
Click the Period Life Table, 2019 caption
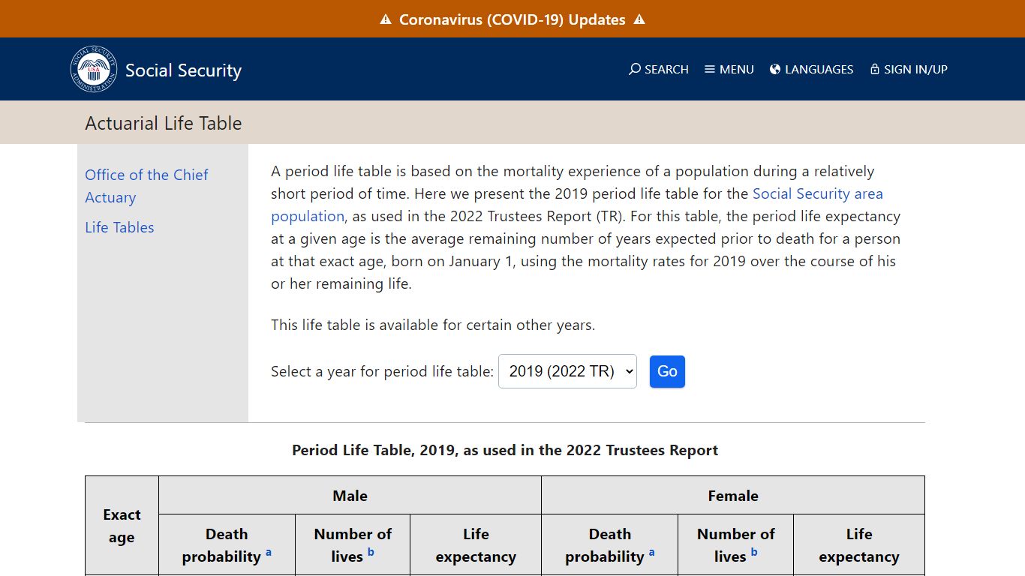click(505, 450)
